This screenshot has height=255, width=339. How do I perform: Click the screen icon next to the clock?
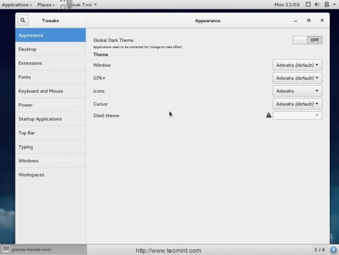(308, 4)
